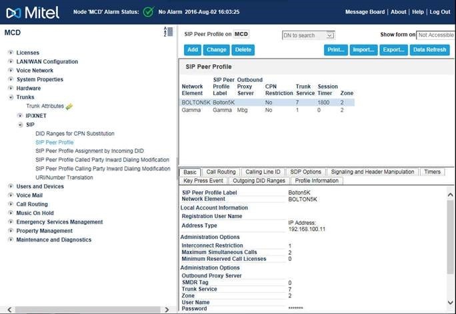456x314 pixels.
Task: Open the Help link
Action: tap(417, 12)
